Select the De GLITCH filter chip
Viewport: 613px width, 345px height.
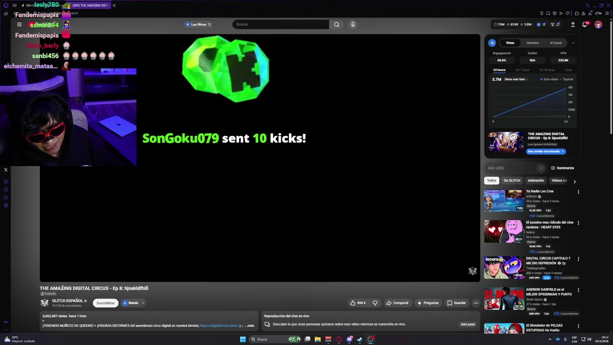coord(512,181)
